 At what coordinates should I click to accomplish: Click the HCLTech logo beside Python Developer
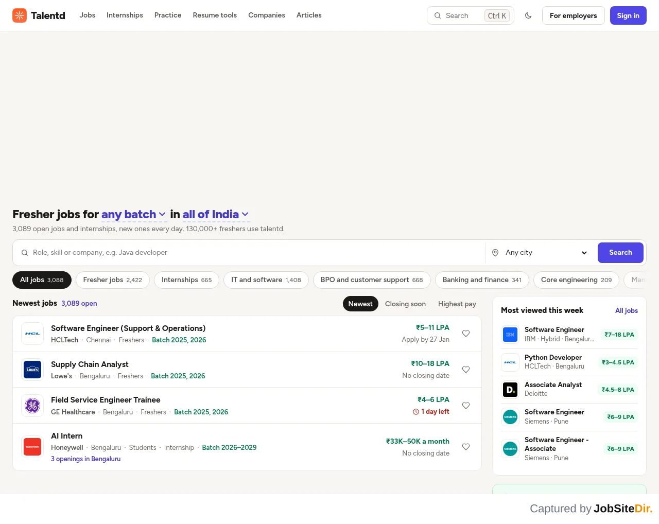tap(510, 362)
